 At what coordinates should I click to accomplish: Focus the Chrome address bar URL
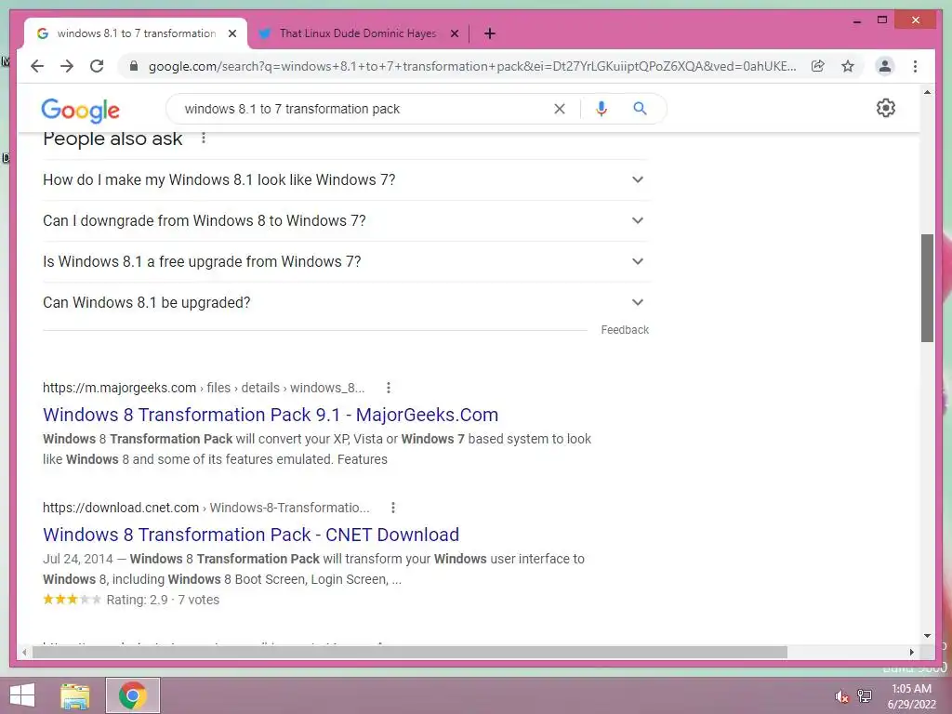pos(471,66)
